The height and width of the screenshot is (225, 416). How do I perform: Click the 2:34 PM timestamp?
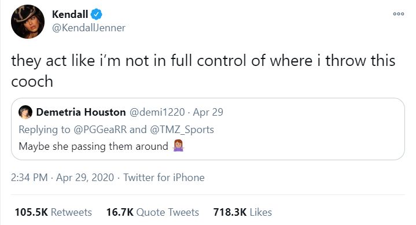pyautogui.click(x=29, y=178)
